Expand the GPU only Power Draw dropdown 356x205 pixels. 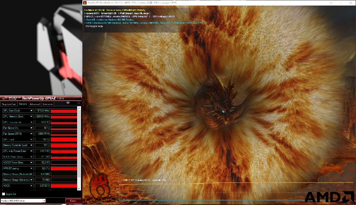[31, 151]
